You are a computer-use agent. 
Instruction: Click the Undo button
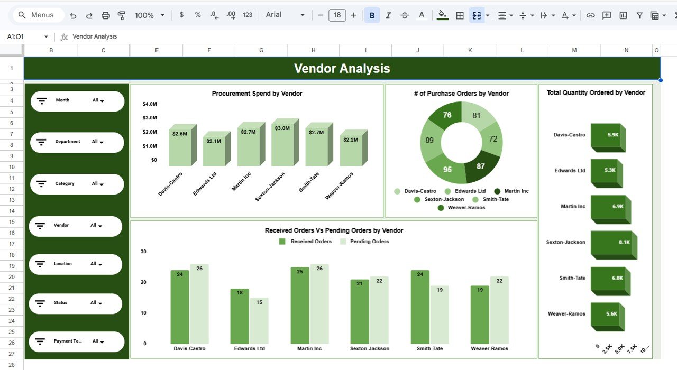point(73,15)
